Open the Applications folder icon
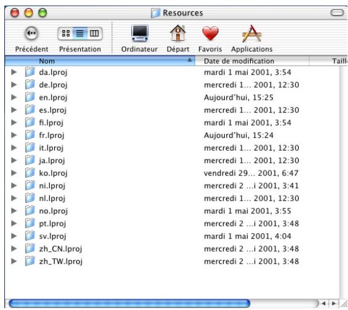The image size is (348, 310). 252,33
